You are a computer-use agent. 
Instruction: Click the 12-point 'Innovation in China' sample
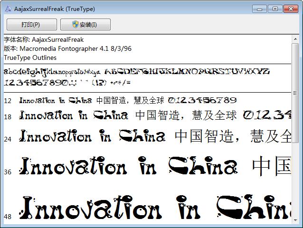tap(56, 100)
